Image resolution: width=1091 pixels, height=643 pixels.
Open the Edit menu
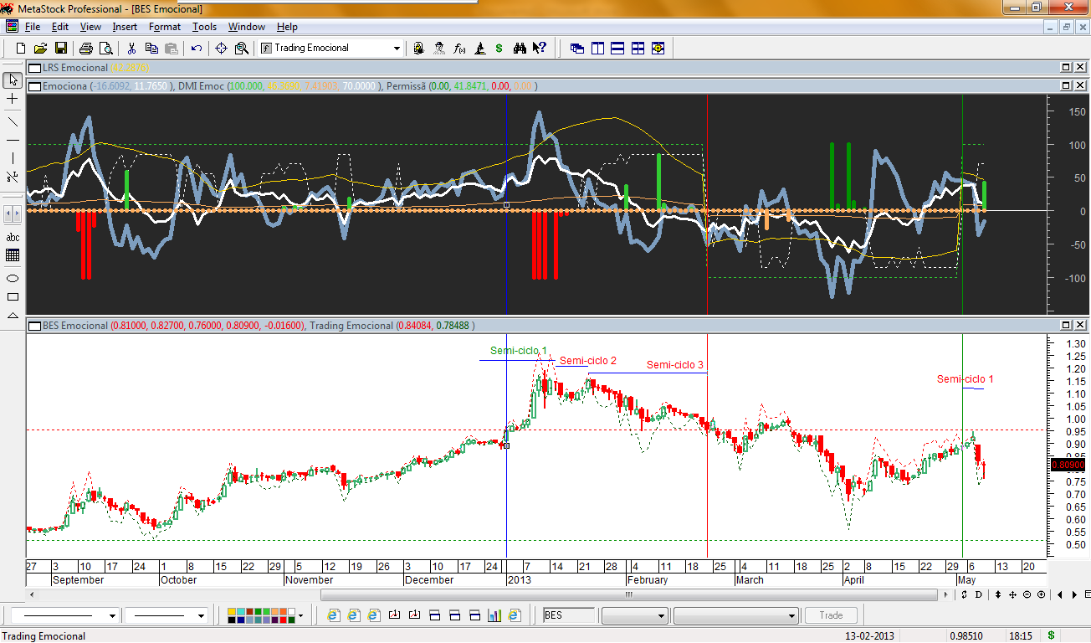pyautogui.click(x=59, y=27)
